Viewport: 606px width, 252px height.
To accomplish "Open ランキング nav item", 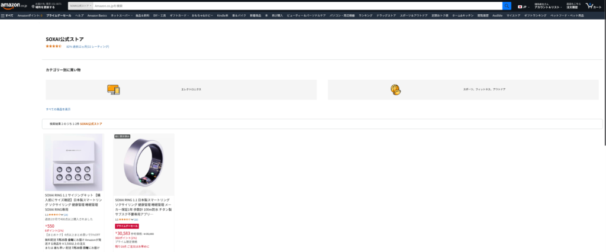I will 366,15.
